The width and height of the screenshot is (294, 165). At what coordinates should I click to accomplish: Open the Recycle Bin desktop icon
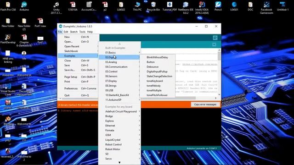coord(153,6)
